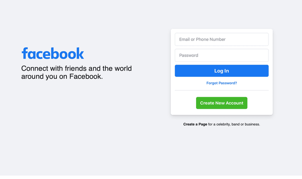Viewport: 302px width, 179px height.
Task: Click into the Password field
Action: (x=221, y=55)
